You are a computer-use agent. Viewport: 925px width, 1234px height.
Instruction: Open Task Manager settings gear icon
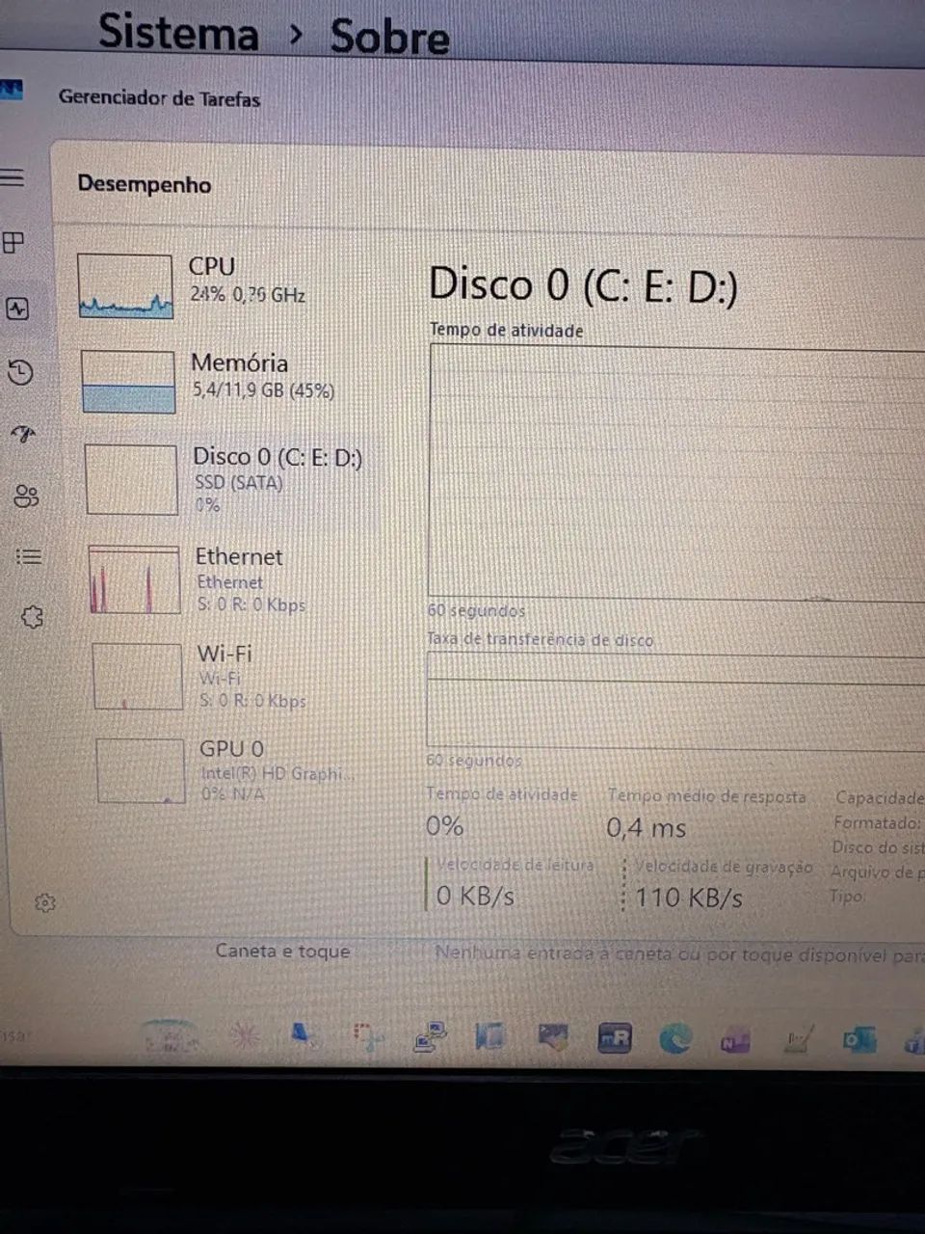(44, 903)
